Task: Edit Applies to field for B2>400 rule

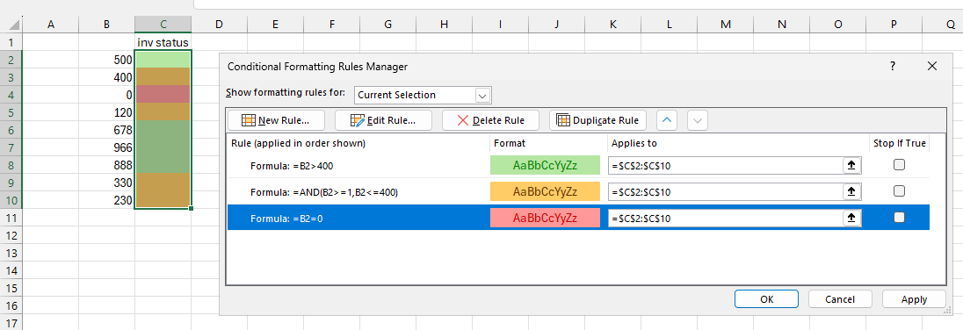Action: pyautogui.click(x=725, y=165)
